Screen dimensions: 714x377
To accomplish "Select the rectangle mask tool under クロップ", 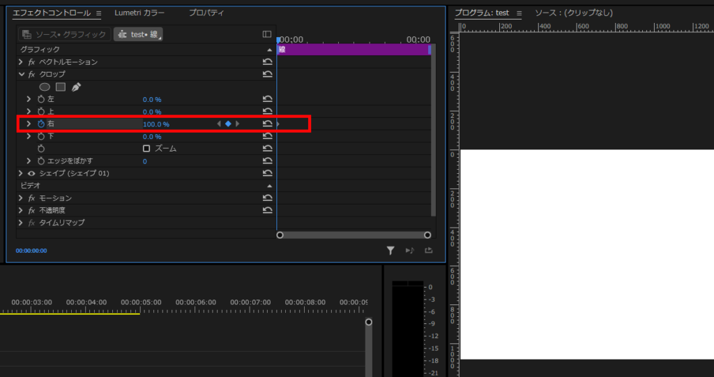I will [61, 87].
